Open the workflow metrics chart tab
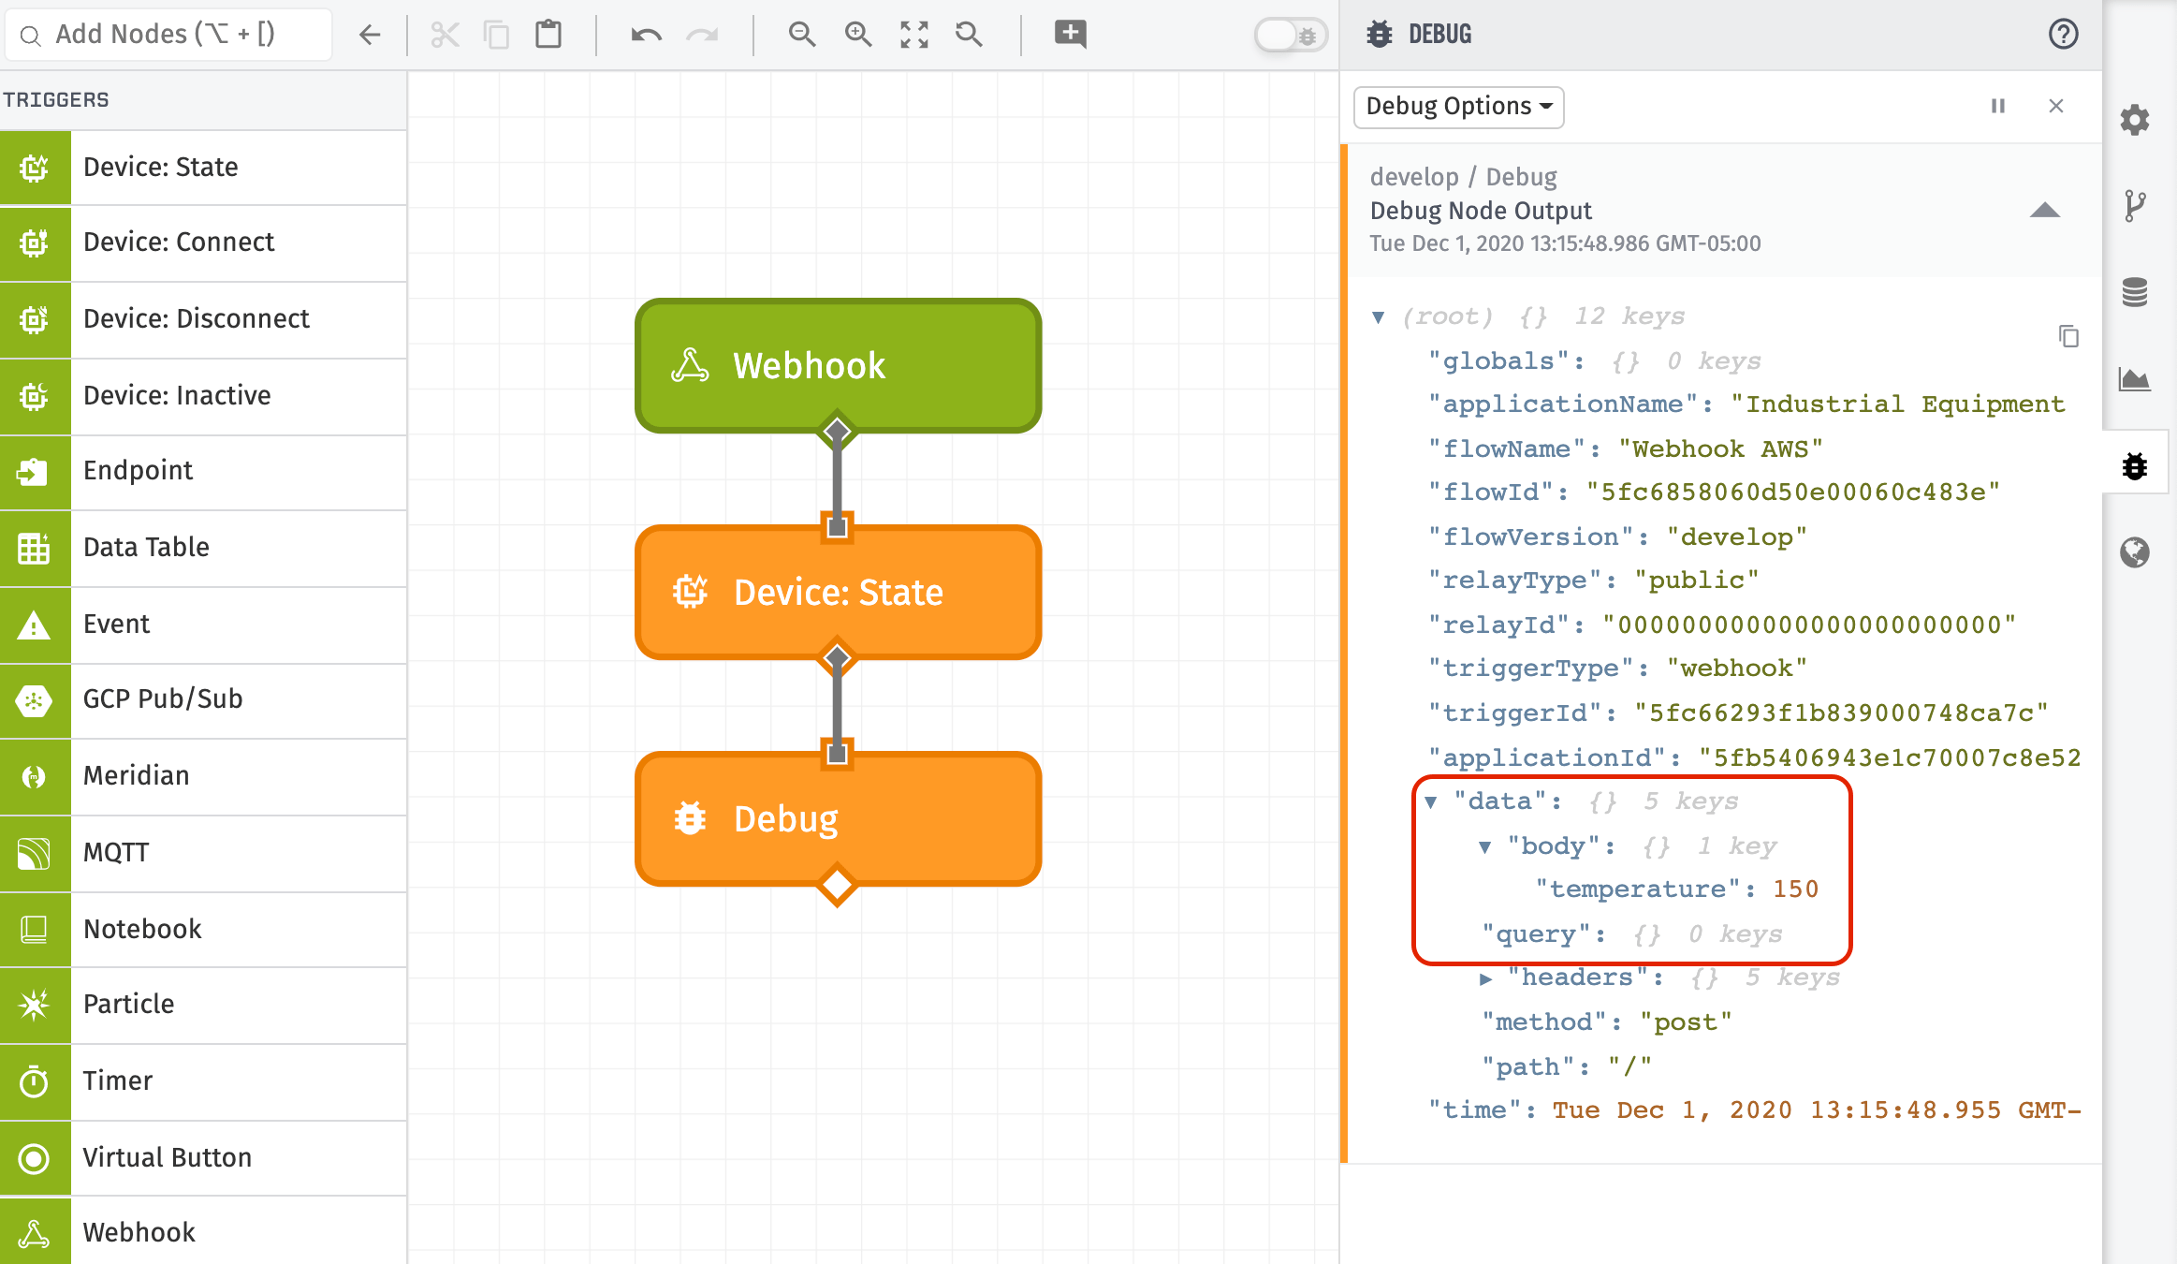 coord(2135,379)
